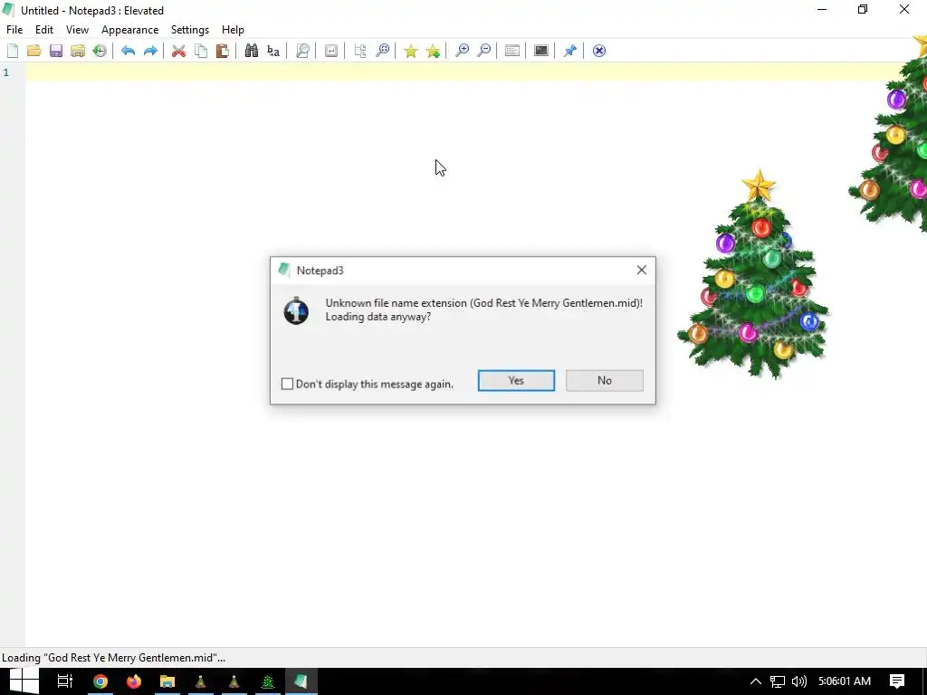This screenshot has height=695, width=927.
Task: Toggle the Word Wrap toolbar icon
Action: click(331, 51)
